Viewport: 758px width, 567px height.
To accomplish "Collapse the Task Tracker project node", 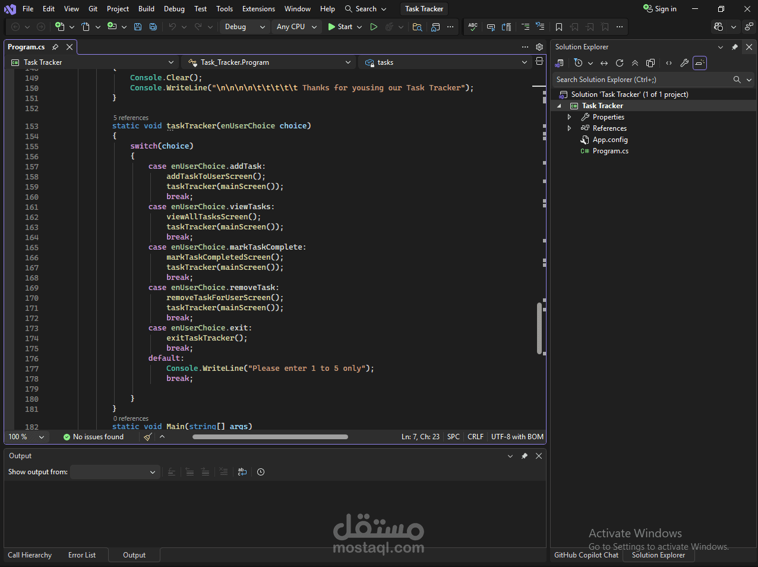I will pyautogui.click(x=559, y=106).
